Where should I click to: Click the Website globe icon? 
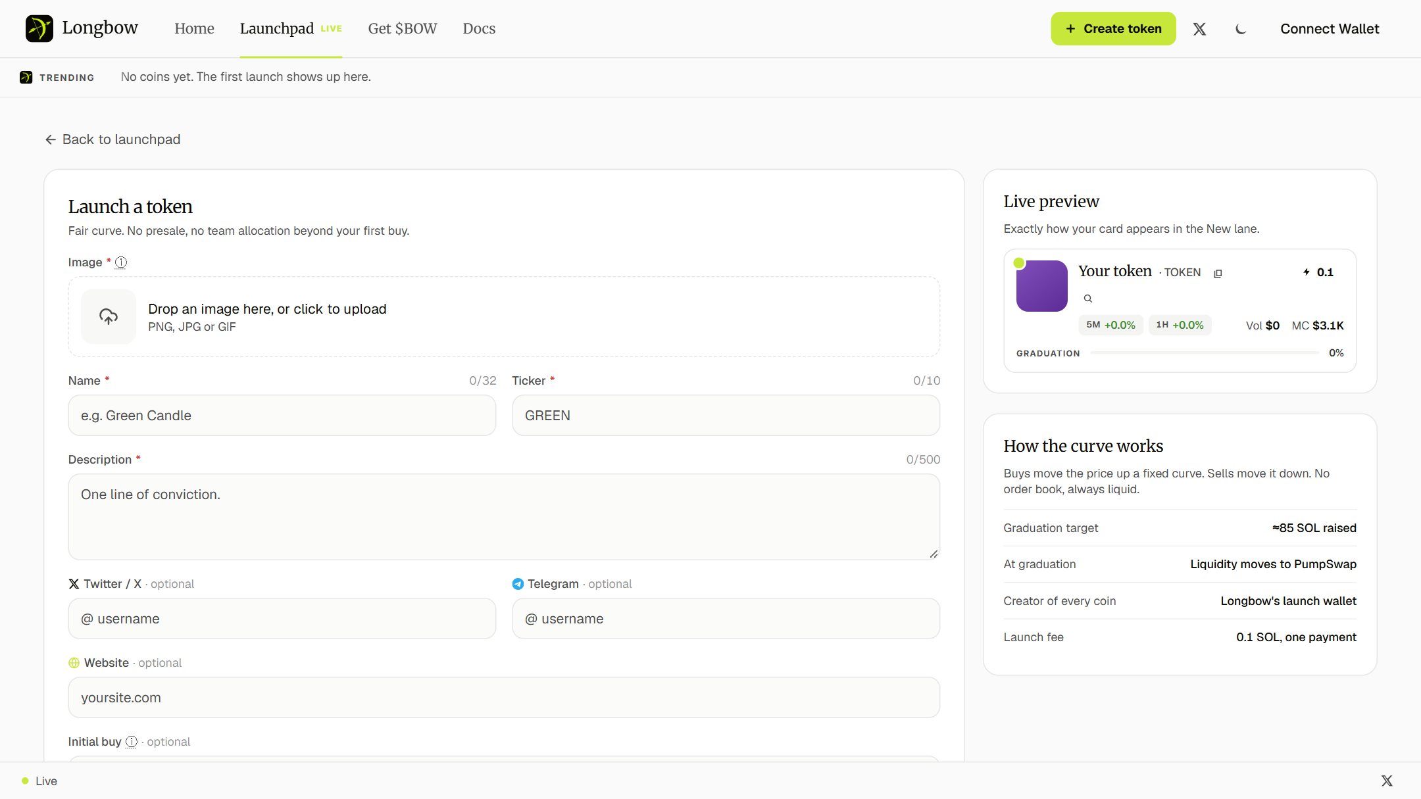[74, 663]
